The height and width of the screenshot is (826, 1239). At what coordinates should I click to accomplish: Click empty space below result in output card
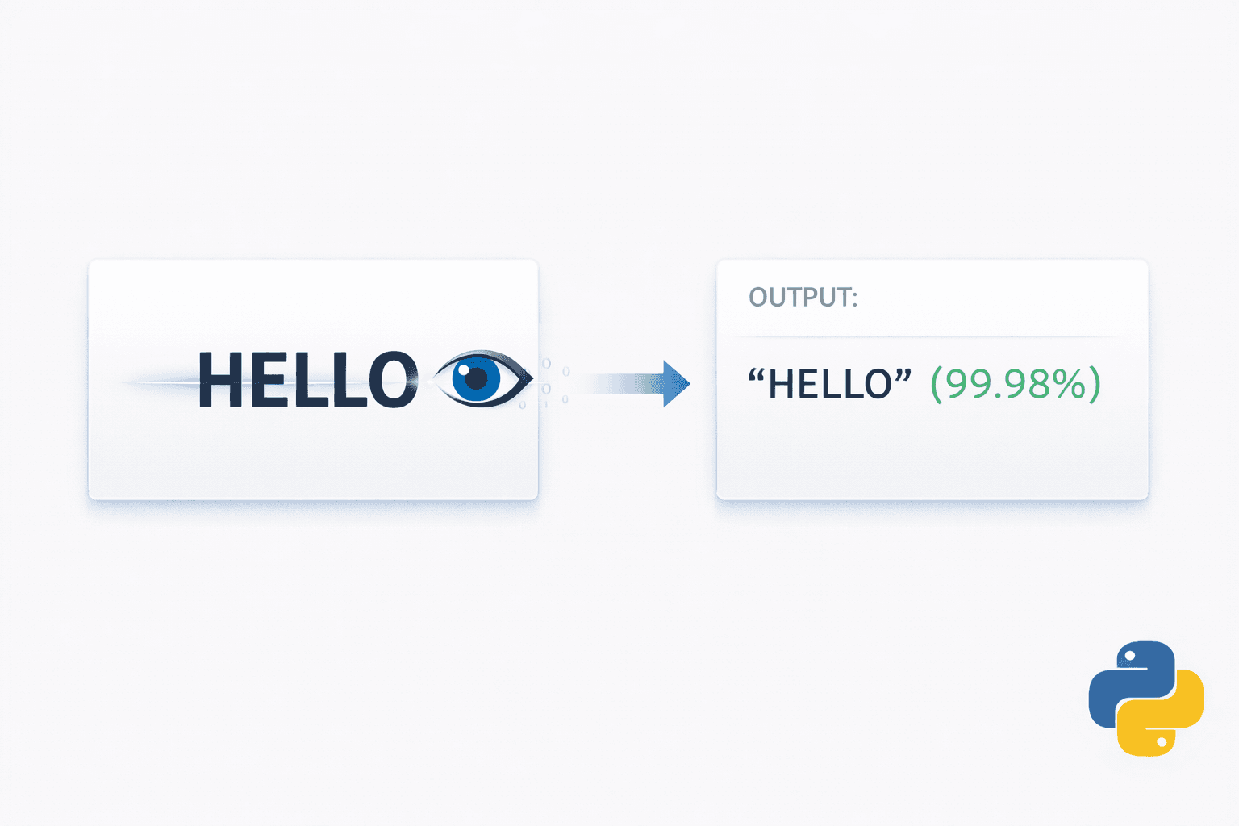pos(932,456)
